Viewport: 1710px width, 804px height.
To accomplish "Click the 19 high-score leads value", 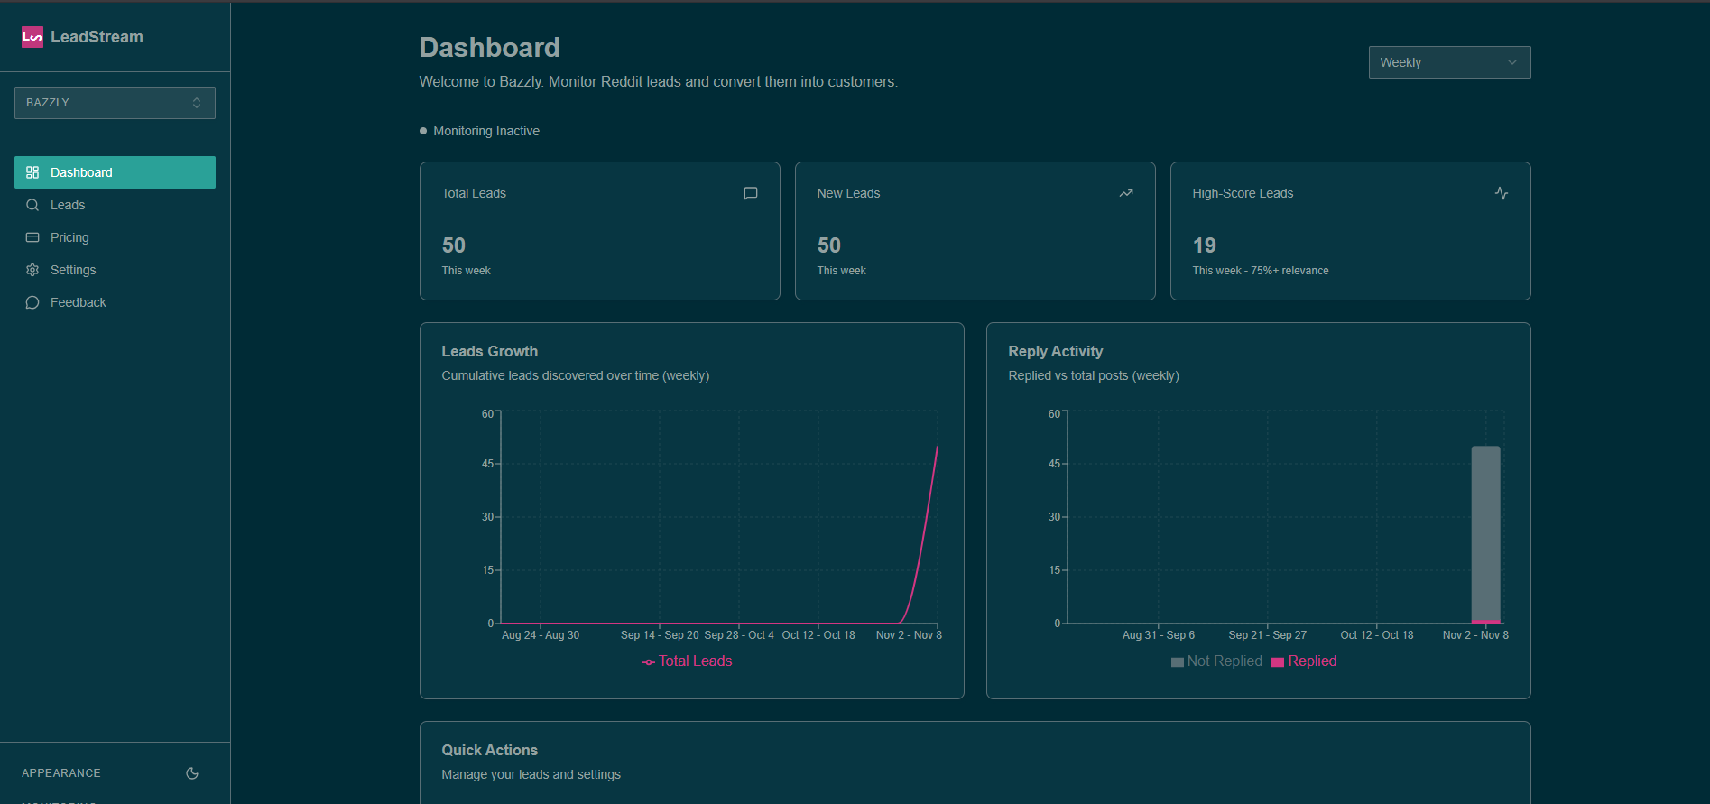I will click(x=1205, y=245).
